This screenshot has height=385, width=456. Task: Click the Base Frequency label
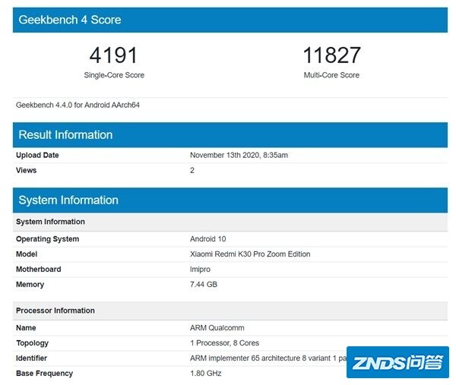(45, 374)
